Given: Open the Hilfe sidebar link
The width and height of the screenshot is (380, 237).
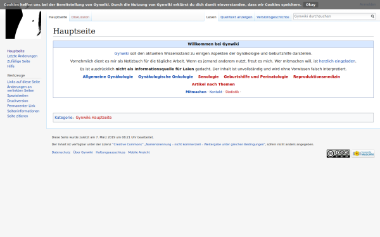Looking at the screenshot, I should pos(11,66).
